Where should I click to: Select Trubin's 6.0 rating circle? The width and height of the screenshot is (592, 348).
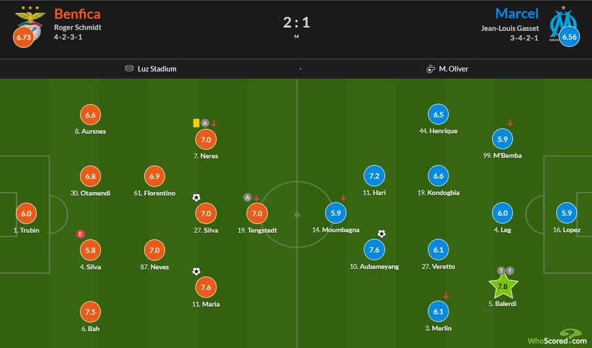pyautogui.click(x=26, y=213)
